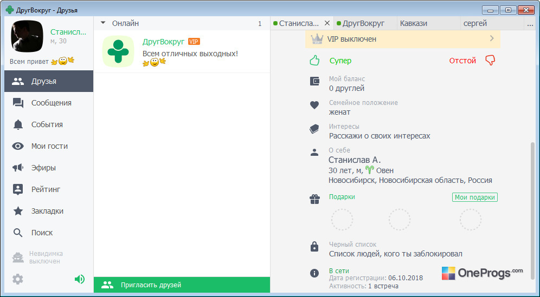540x297 pixels.
Task: Switch to the Кавкази tab
Action: (x=428, y=23)
